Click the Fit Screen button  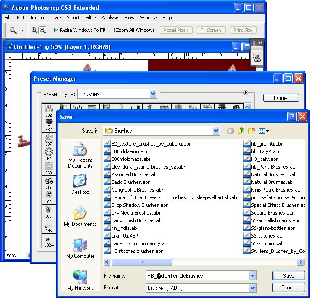click(x=211, y=30)
